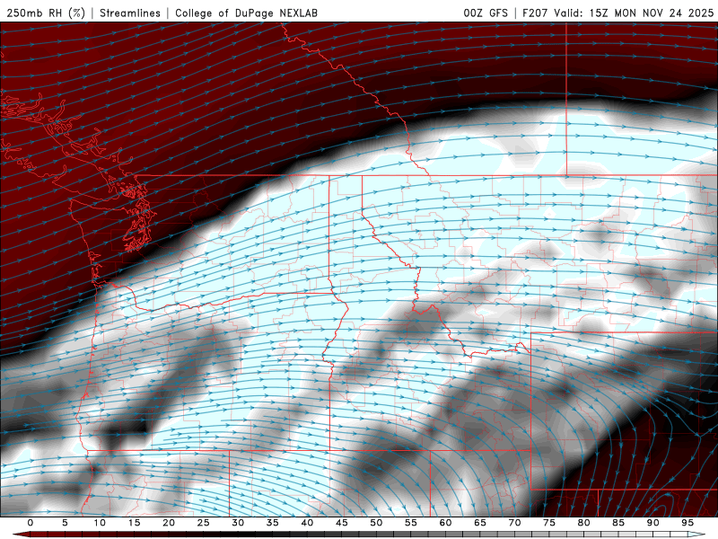The height and width of the screenshot is (539, 718).
Task: Select the "30" value on color scale
Action: click(x=238, y=523)
